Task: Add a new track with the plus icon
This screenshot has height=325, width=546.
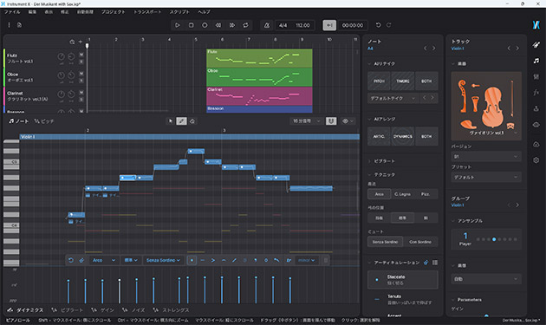Action: point(81,42)
